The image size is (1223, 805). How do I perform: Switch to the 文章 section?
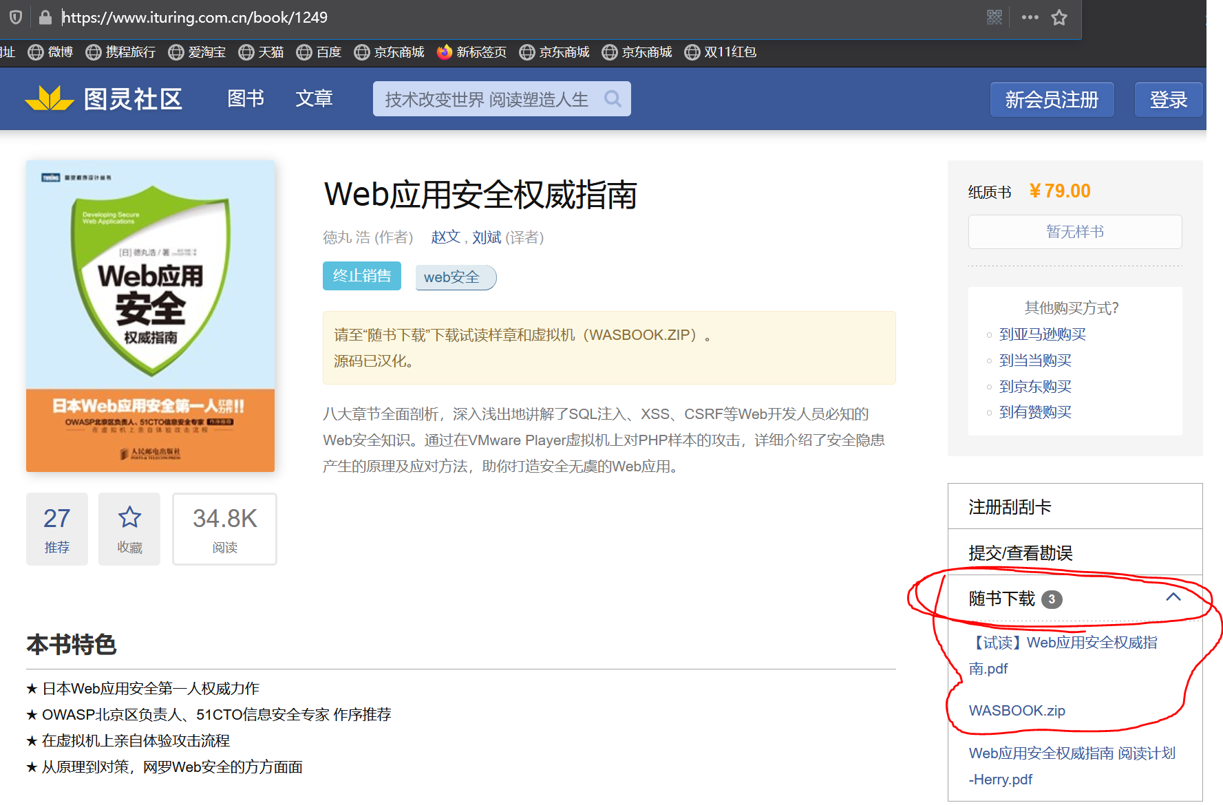(x=314, y=98)
